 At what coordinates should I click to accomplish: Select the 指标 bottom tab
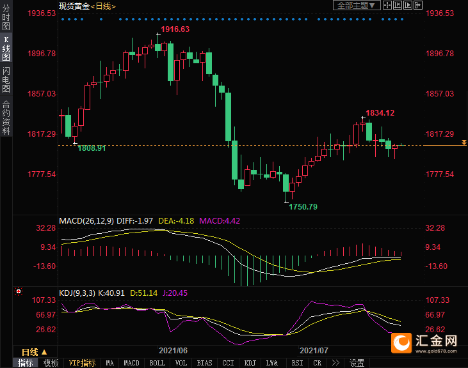point(26,363)
